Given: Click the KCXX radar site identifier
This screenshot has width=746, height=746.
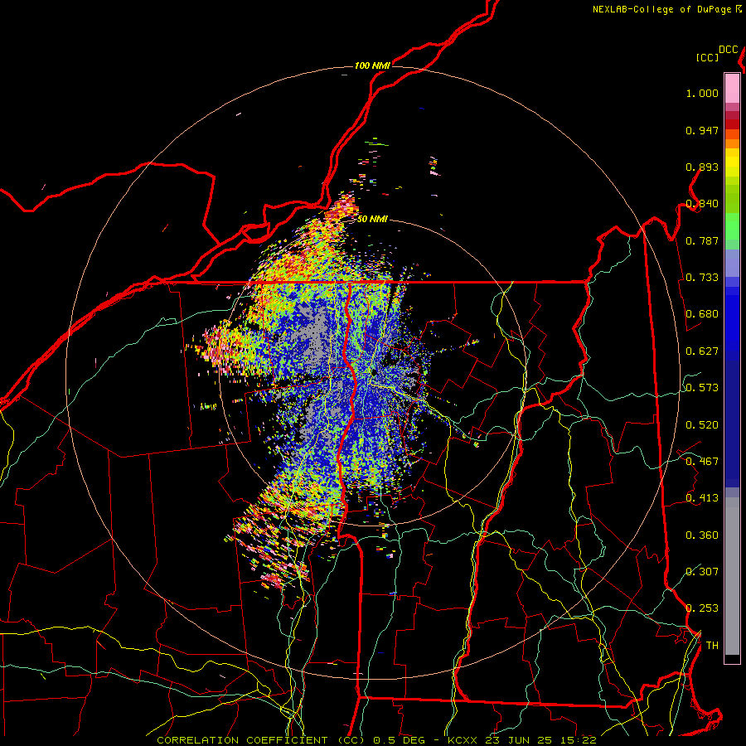Looking at the screenshot, I should click(x=463, y=740).
